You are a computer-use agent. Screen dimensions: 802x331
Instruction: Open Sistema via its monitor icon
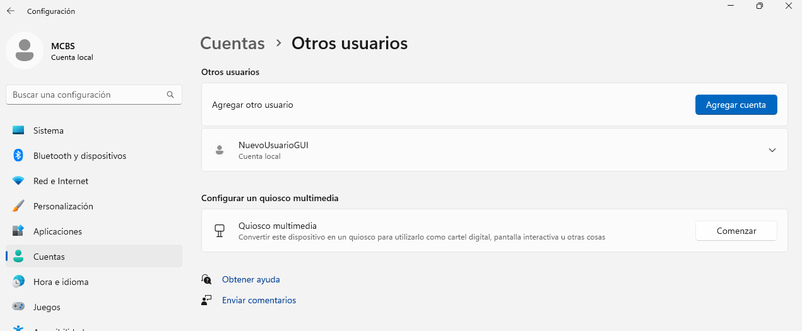click(x=18, y=131)
